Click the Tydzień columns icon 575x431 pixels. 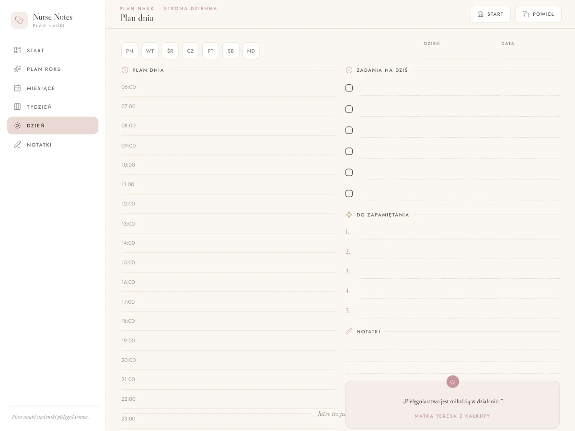point(17,107)
